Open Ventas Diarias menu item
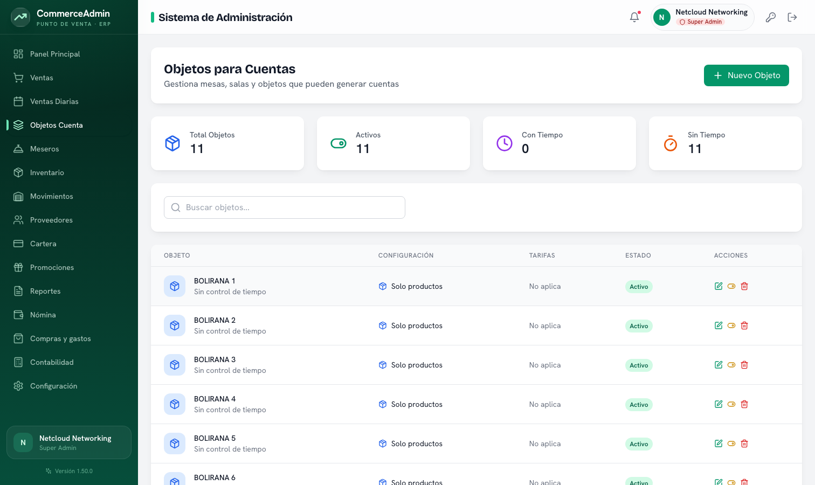Viewport: 815px width, 485px height. pyautogui.click(x=69, y=101)
